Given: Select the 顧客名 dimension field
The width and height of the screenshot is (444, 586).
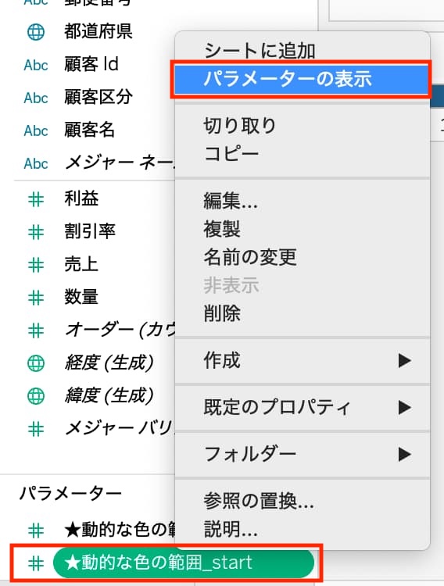Looking at the screenshot, I should (x=89, y=130).
